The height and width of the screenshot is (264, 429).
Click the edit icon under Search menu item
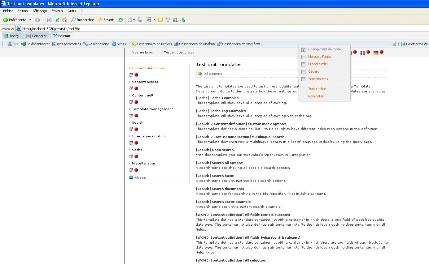click(x=131, y=129)
